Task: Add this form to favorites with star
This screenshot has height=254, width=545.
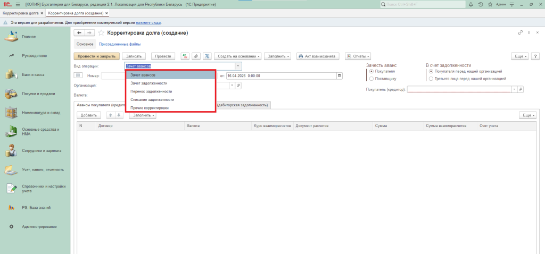Action: pyautogui.click(x=101, y=33)
